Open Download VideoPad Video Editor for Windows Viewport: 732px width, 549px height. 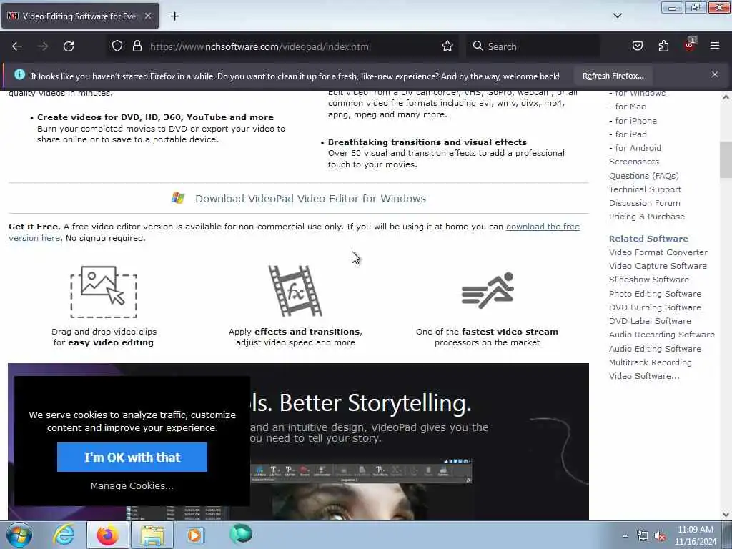click(x=310, y=199)
